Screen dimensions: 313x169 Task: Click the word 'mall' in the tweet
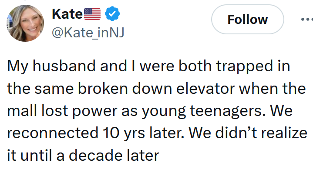point(22,111)
